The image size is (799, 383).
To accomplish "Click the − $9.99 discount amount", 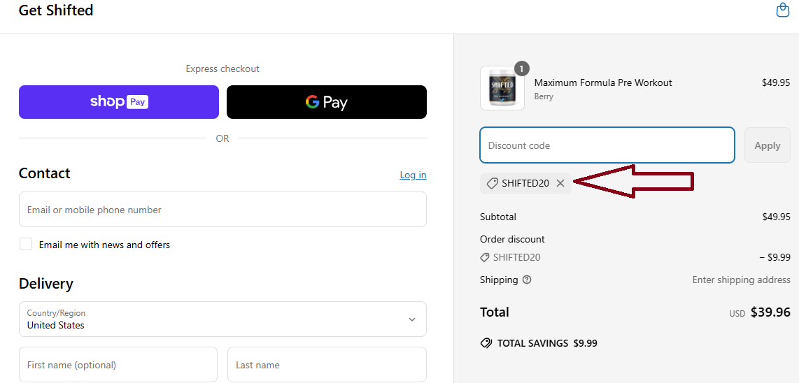I will [x=775, y=257].
